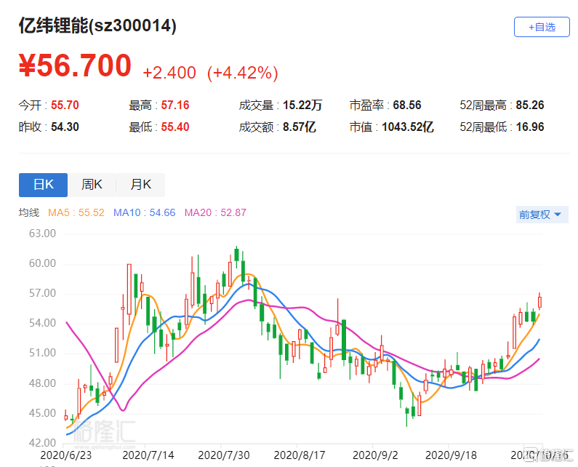Add stock to watchlist with +自选 button
The width and height of the screenshot is (578, 467).
pos(542,27)
